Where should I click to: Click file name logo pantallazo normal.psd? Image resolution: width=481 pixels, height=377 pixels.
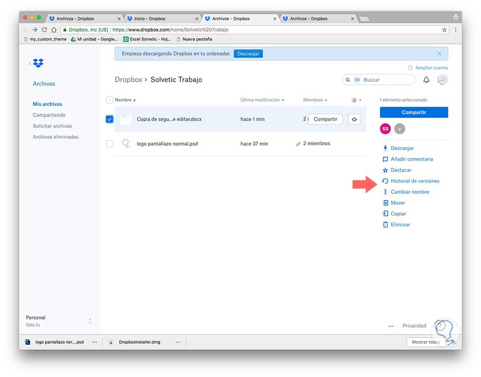coord(167,144)
